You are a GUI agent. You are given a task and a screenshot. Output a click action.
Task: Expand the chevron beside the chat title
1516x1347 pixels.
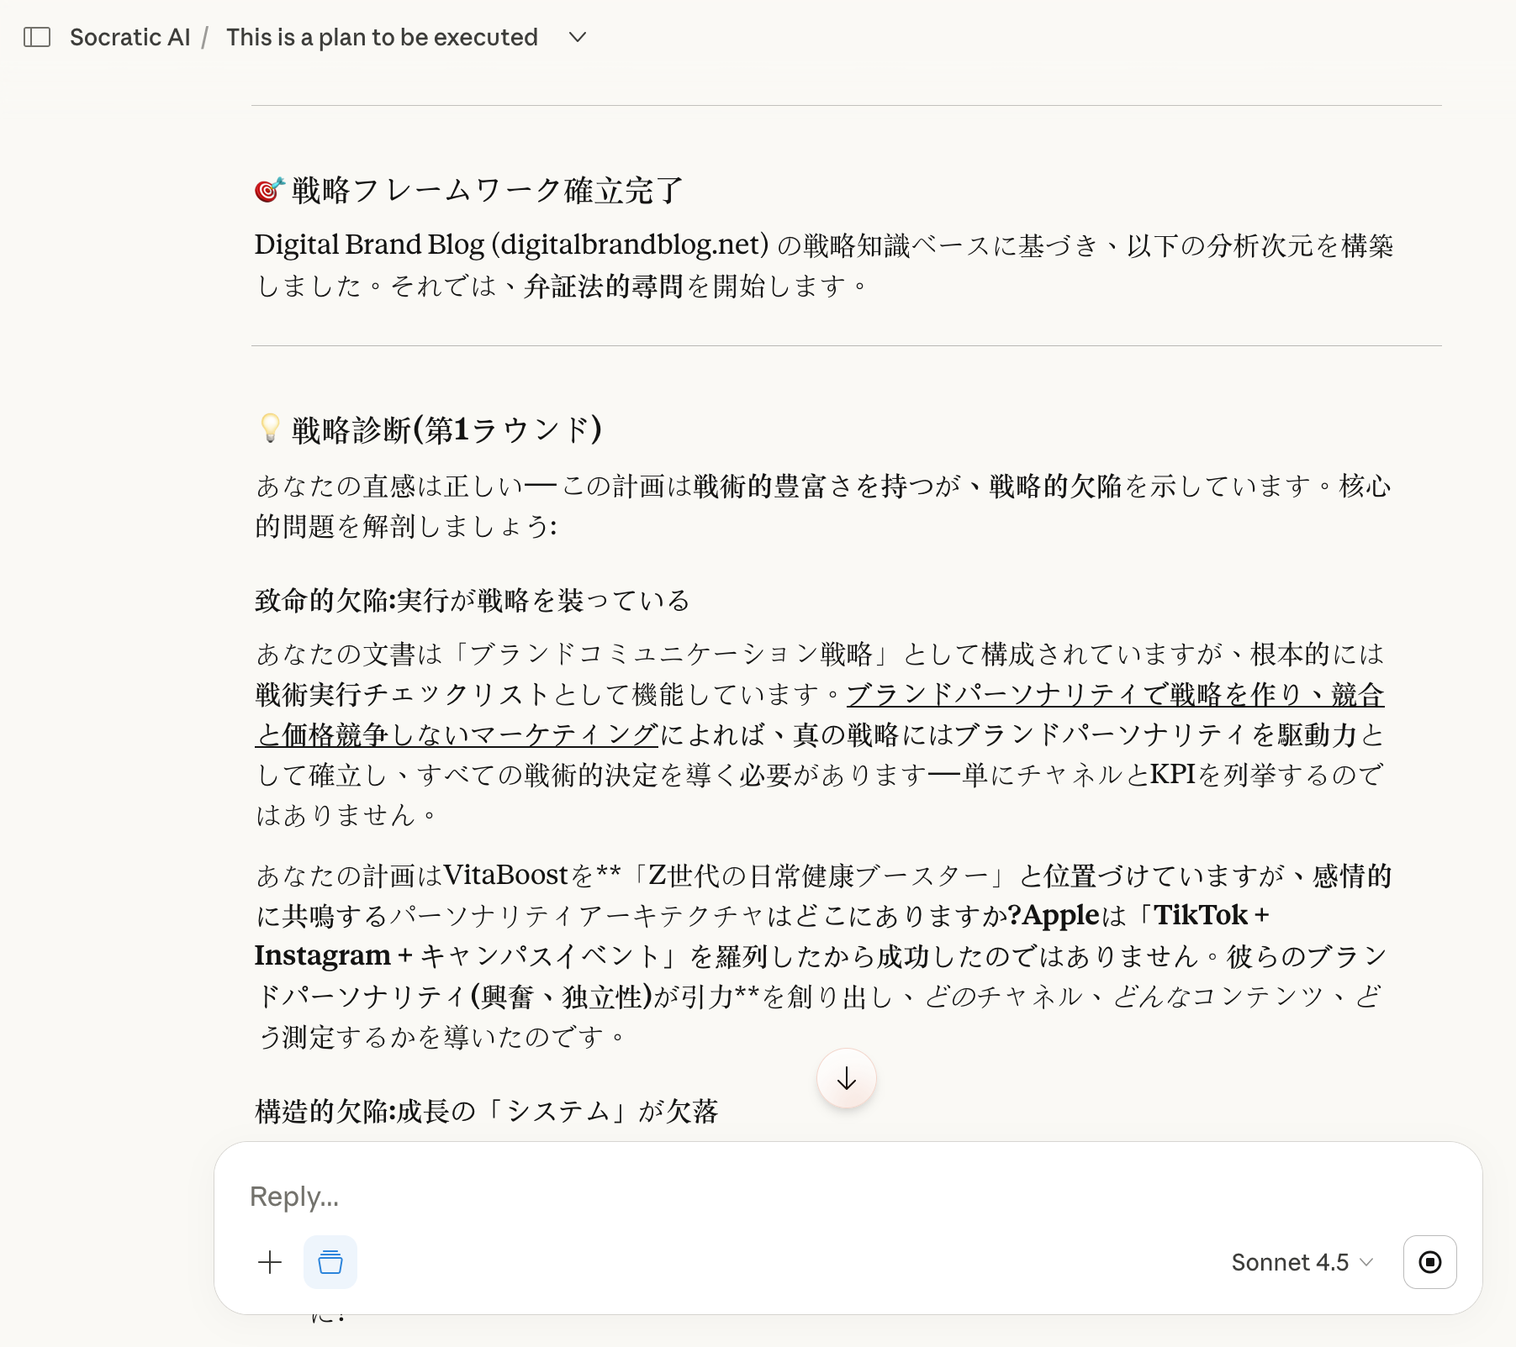point(577,37)
